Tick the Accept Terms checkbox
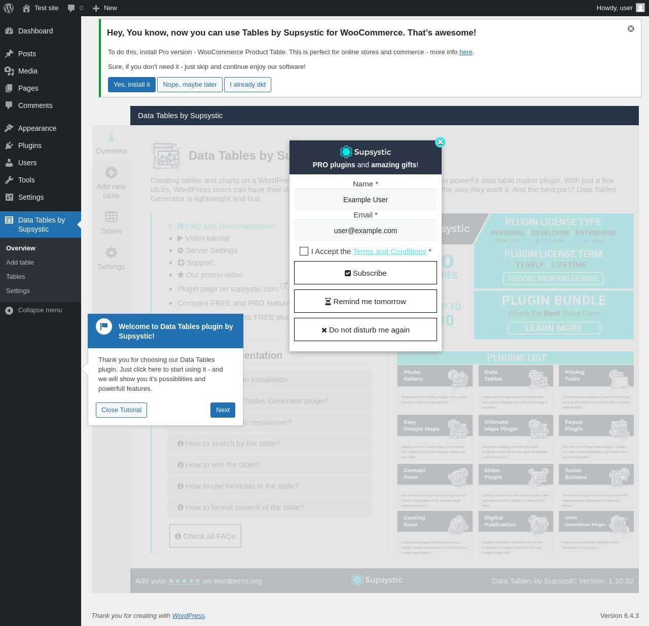This screenshot has width=649, height=626. (304, 251)
